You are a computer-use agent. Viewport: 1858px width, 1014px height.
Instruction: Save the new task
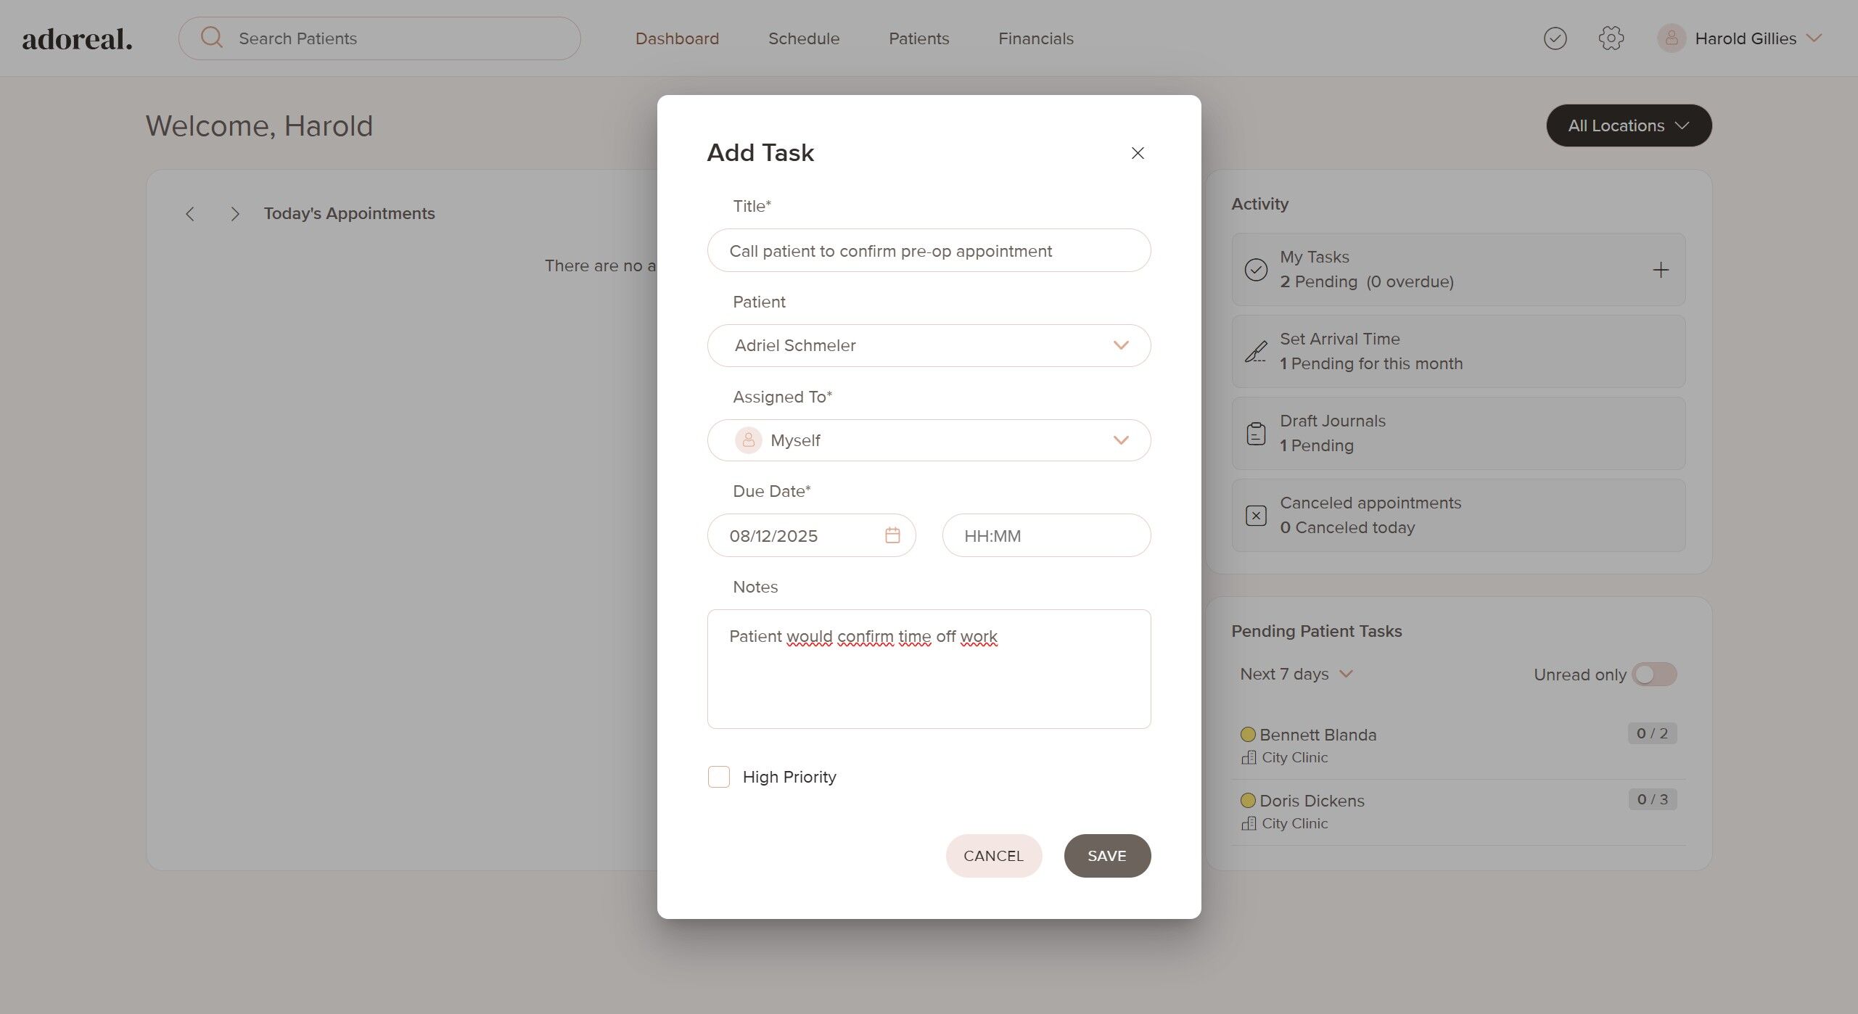click(x=1106, y=856)
